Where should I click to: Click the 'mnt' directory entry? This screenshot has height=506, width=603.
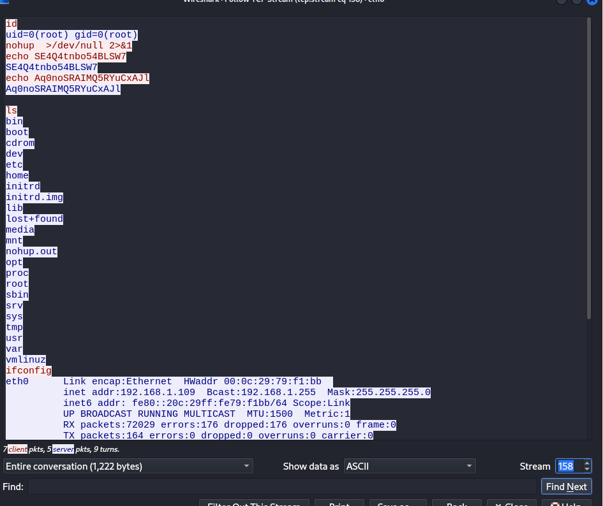14,240
